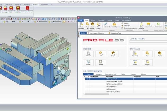Click the Informieren icon
167x111 pixels.
(x=149, y=25)
